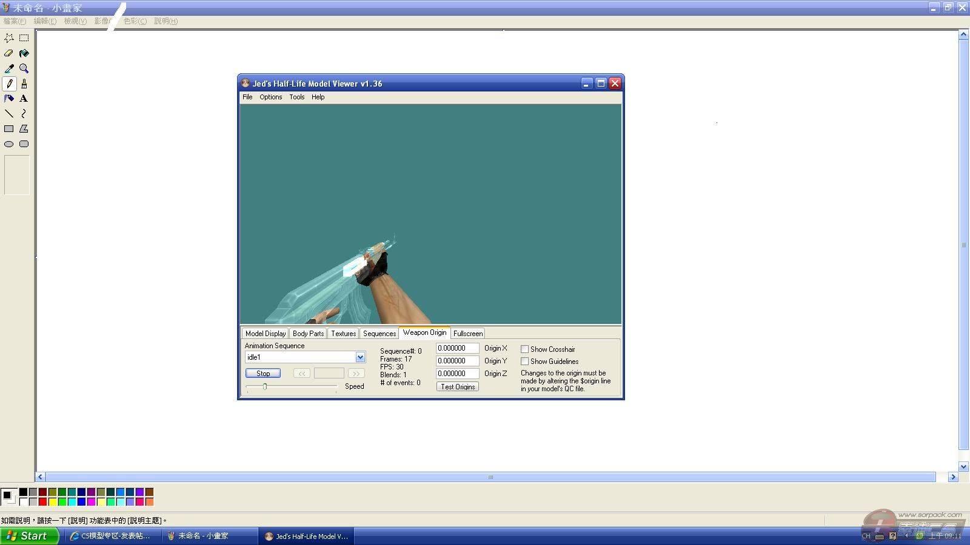
Task: Enable the Show Guidelines checkbox
Action: [525, 362]
